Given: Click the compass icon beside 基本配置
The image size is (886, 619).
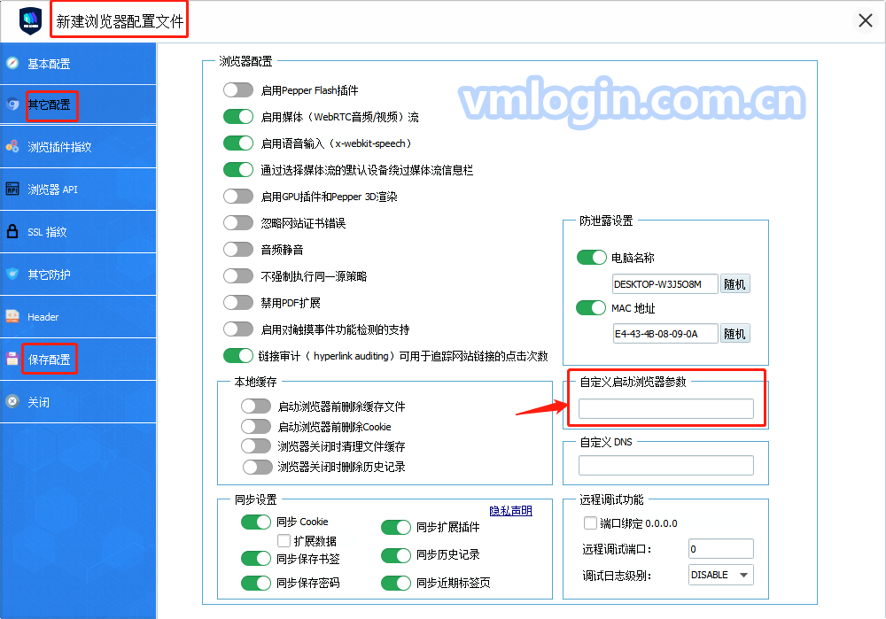Looking at the screenshot, I should click(x=12, y=63).
